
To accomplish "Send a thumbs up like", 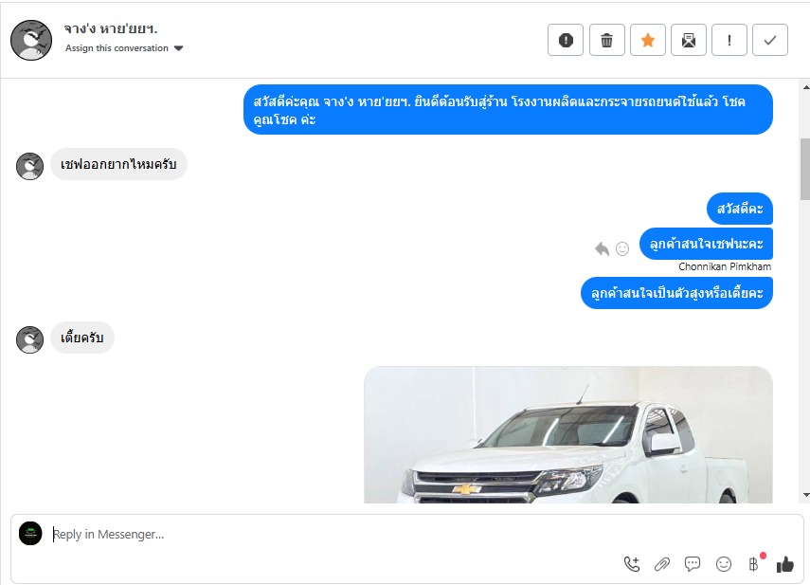I will point(784,564).
